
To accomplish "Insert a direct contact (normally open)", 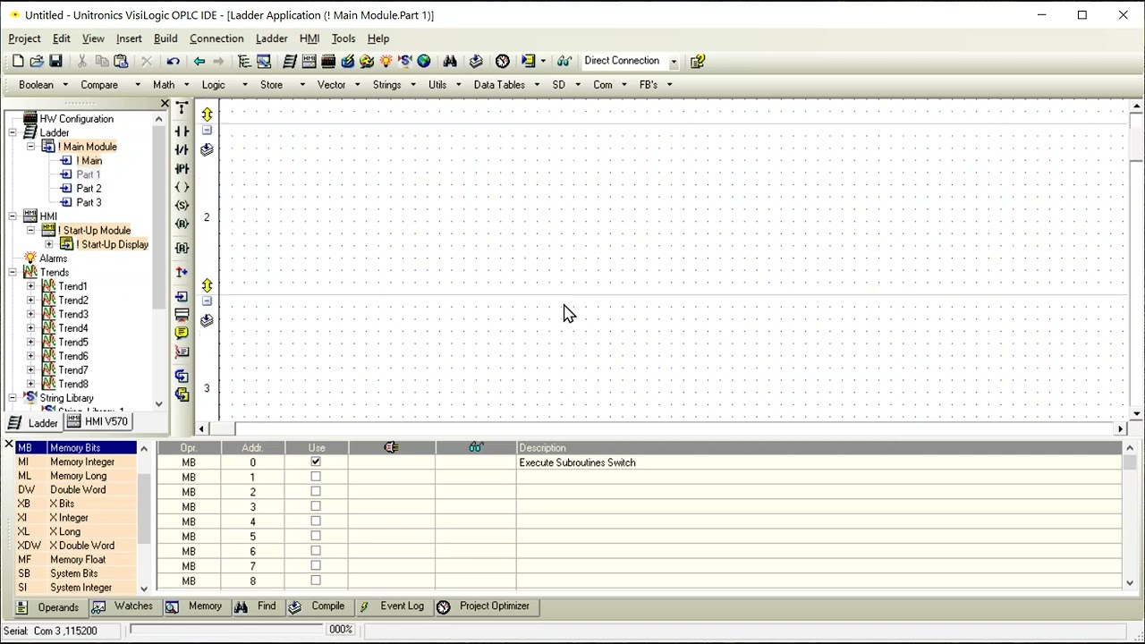I will coord(182,131).
